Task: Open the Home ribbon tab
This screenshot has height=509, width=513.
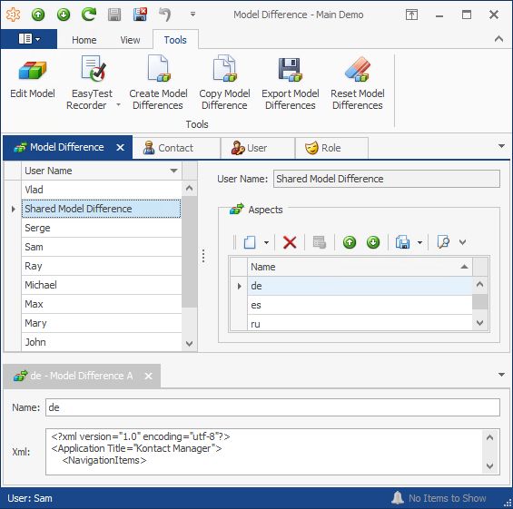Action: (84, 40)
